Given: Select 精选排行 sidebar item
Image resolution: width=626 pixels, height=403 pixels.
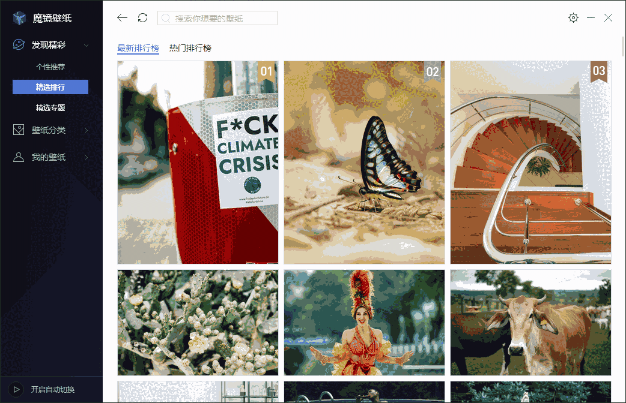Looking at the screenshot, I should point(50,87).
